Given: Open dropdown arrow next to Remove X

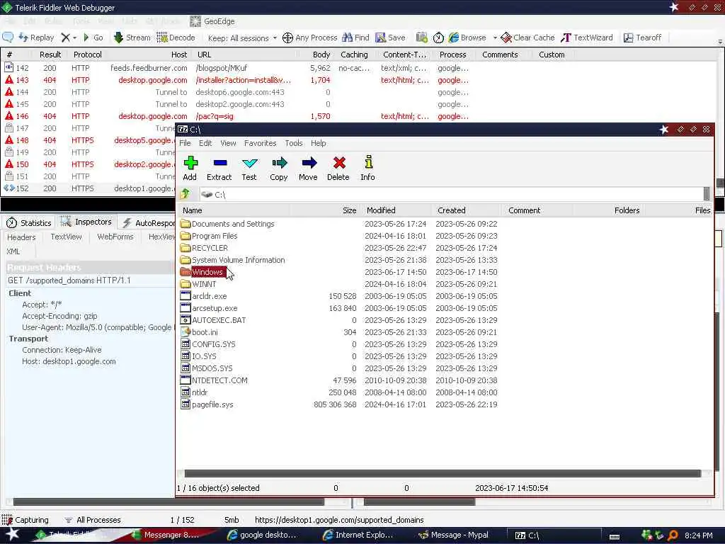Looking at the screenshot, I should (x=74, y=38).
